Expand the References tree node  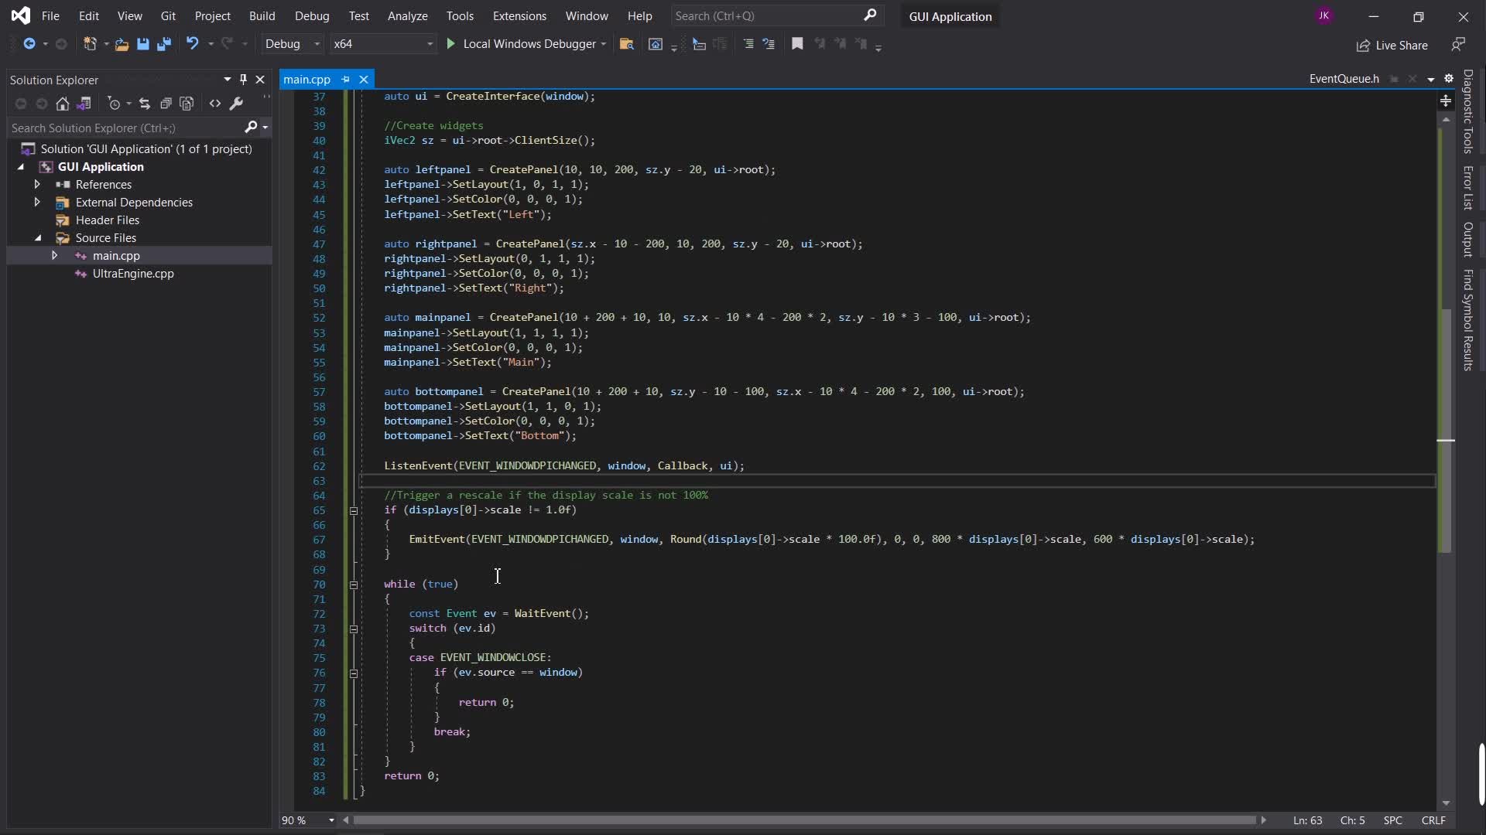pos(37,185)
